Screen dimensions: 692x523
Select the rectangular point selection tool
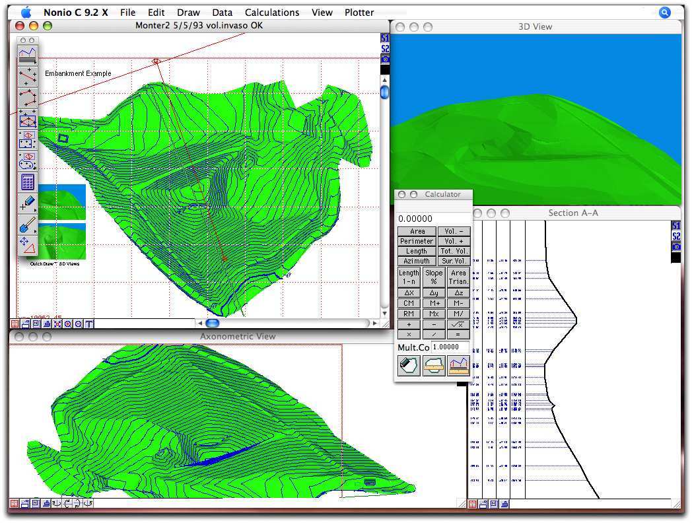click(27, 141)
